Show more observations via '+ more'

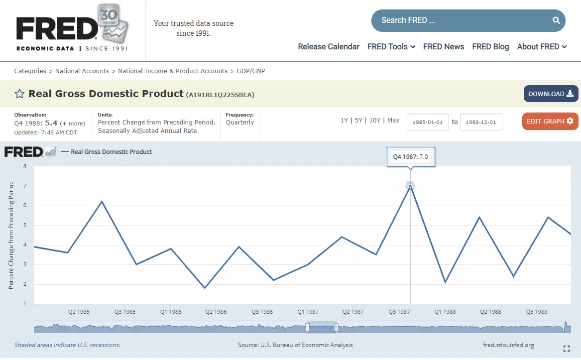[73, 123]
